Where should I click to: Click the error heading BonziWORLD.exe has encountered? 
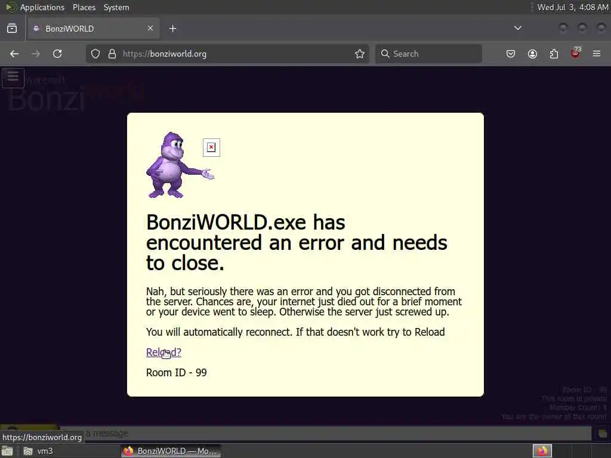[297, 242]
